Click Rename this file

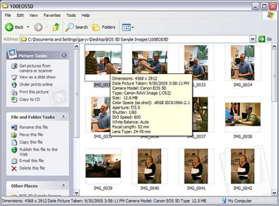(x=33, y=127)
